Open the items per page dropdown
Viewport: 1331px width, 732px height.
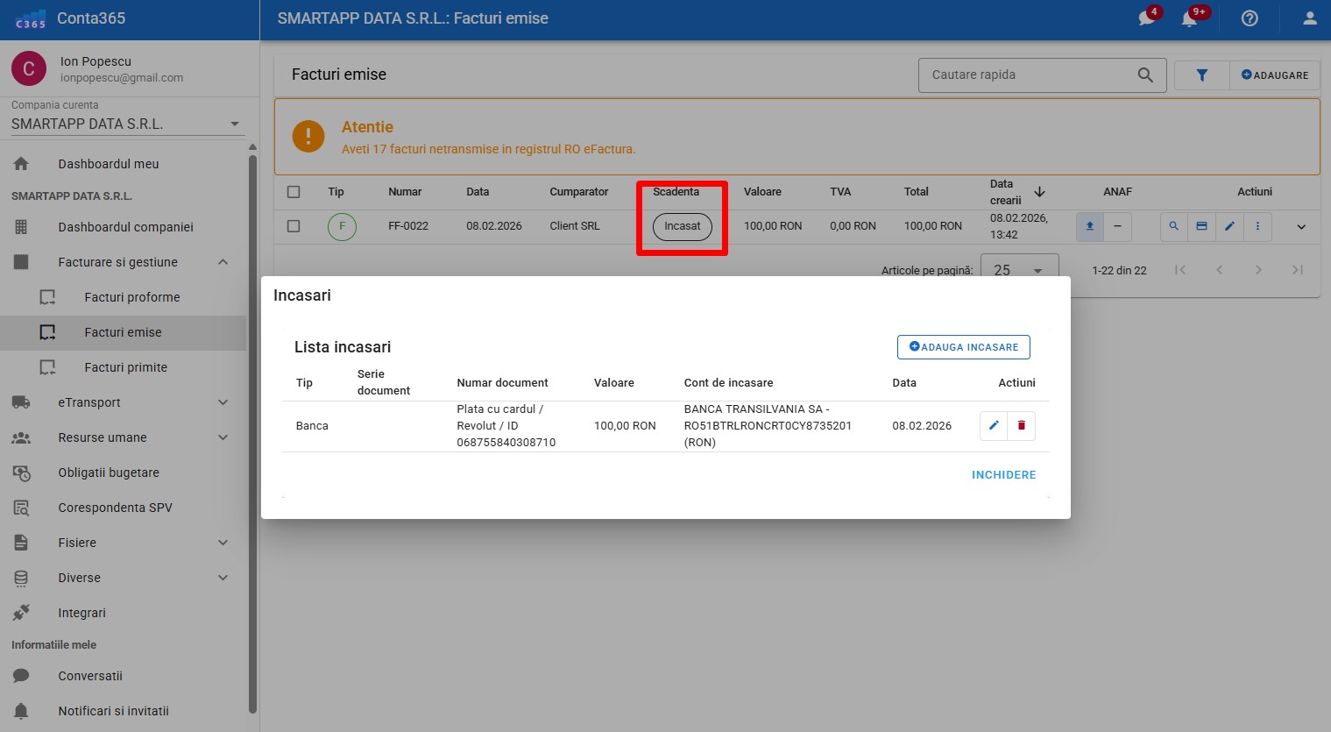coord(1019,270)
